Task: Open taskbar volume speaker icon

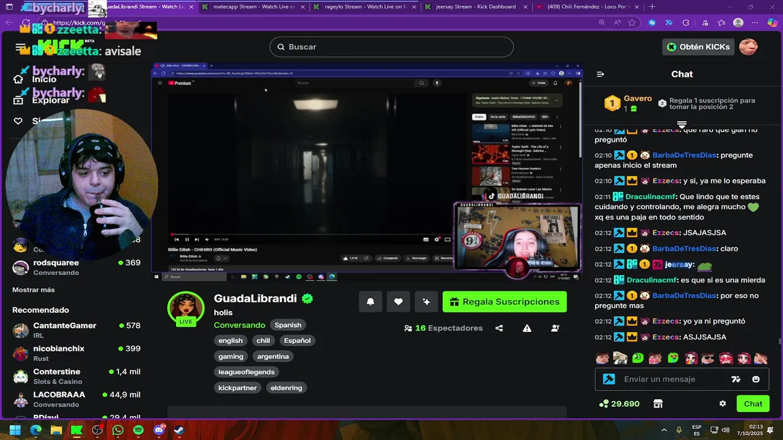Action: (726, 430)
